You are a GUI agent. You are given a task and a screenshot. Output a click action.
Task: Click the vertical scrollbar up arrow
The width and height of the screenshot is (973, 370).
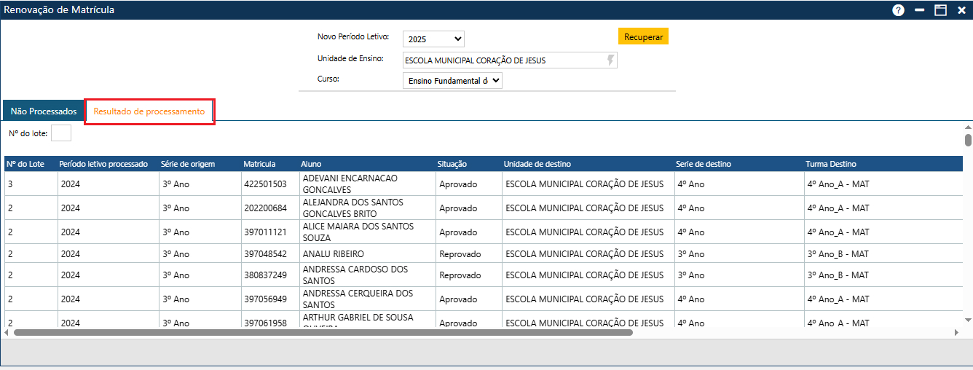coord(968,127)
